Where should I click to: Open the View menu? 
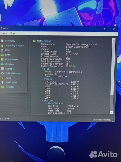point(5,33)
